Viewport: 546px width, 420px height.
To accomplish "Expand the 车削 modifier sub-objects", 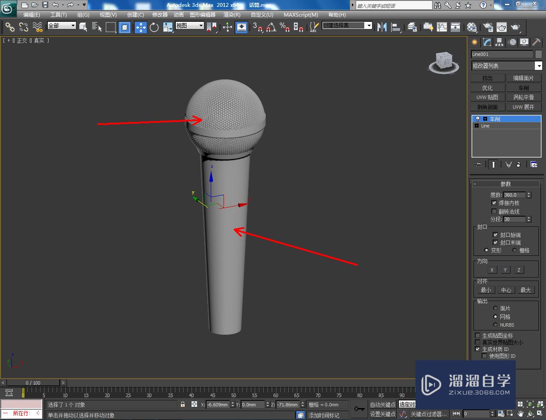I will [x=485, y=119].
